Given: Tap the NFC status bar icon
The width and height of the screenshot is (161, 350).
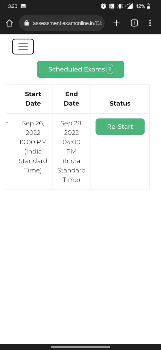Looking at the screenshot, I should point(112,6).
